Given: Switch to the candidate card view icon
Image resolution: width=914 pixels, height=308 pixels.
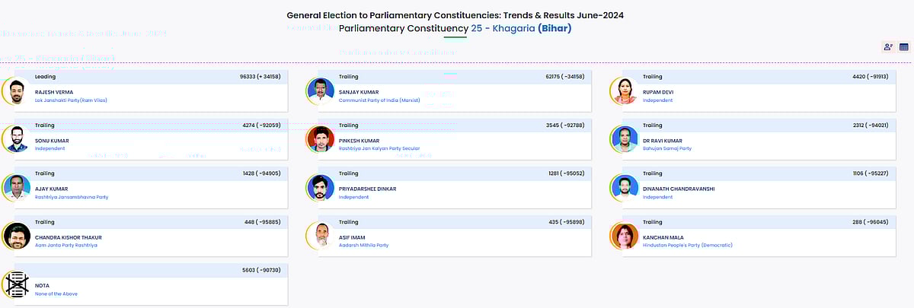Looking at the screenshot, I should [888, 47].
